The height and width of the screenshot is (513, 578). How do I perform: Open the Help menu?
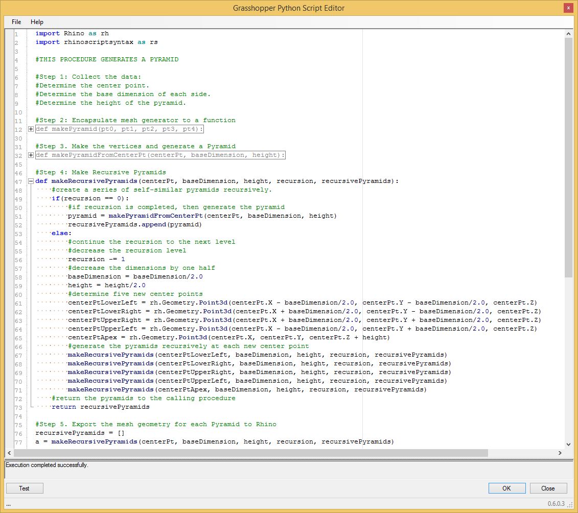(x=37, y=22)
